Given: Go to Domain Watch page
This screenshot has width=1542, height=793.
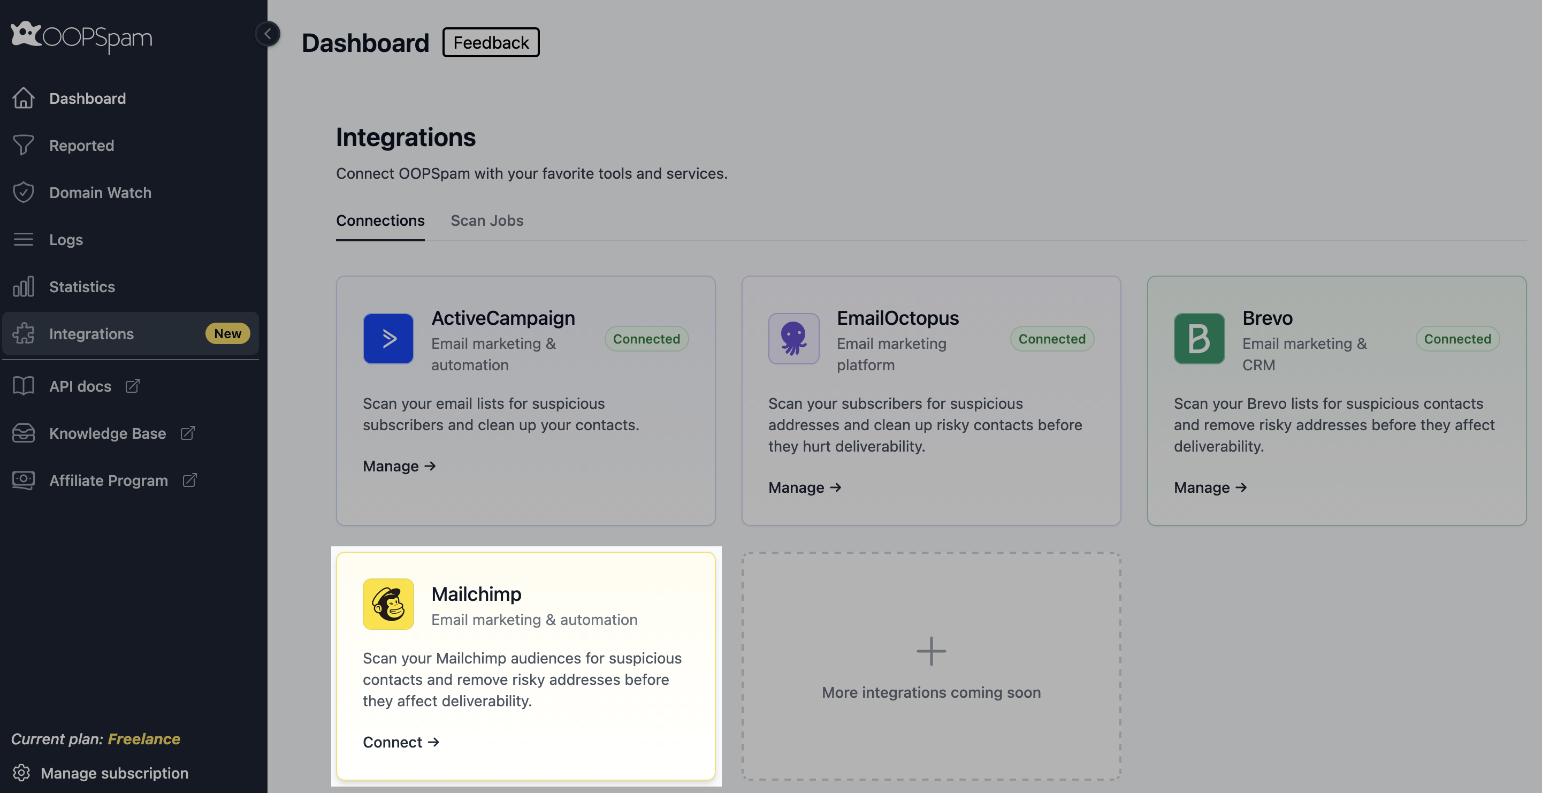Looking at the screenshot, I should (x=131, y=192).
